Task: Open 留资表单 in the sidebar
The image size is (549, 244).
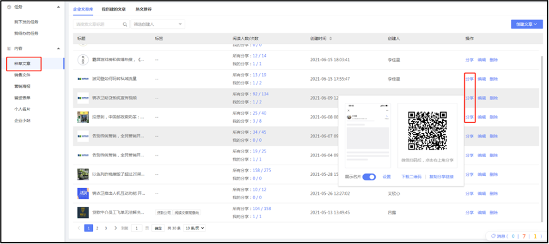Action: [x=22, y=98]
